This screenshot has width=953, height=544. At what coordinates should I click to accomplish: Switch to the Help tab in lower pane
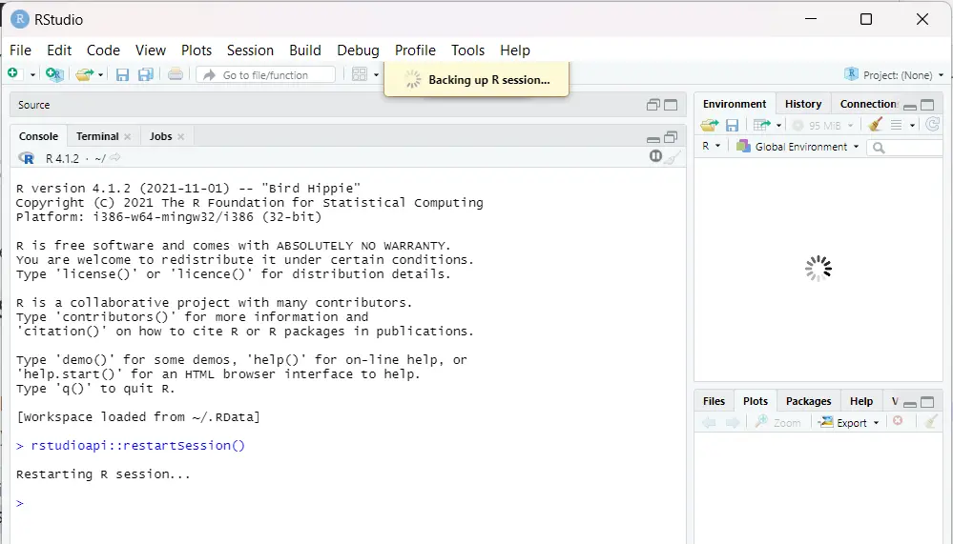pos(860,401)
